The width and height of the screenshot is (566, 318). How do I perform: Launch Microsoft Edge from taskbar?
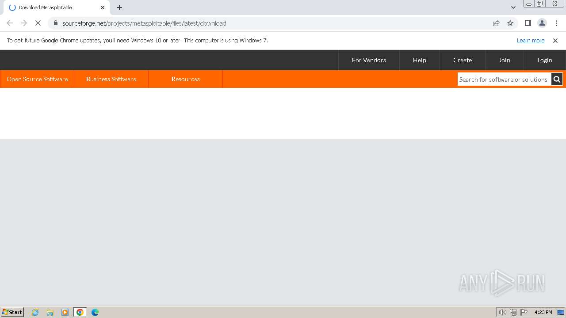[95, 312]
